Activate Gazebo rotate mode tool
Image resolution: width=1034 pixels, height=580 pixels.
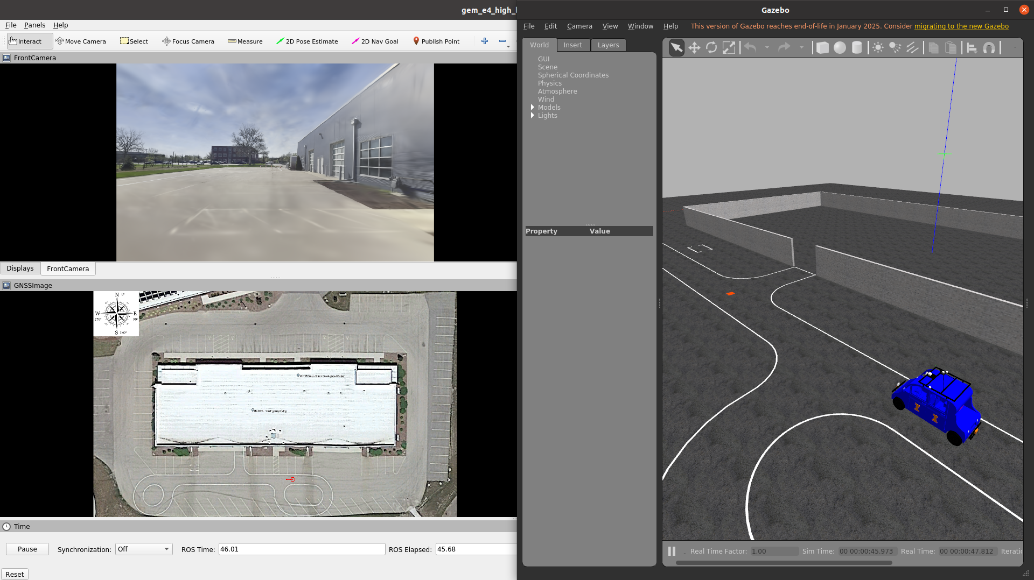711,48
